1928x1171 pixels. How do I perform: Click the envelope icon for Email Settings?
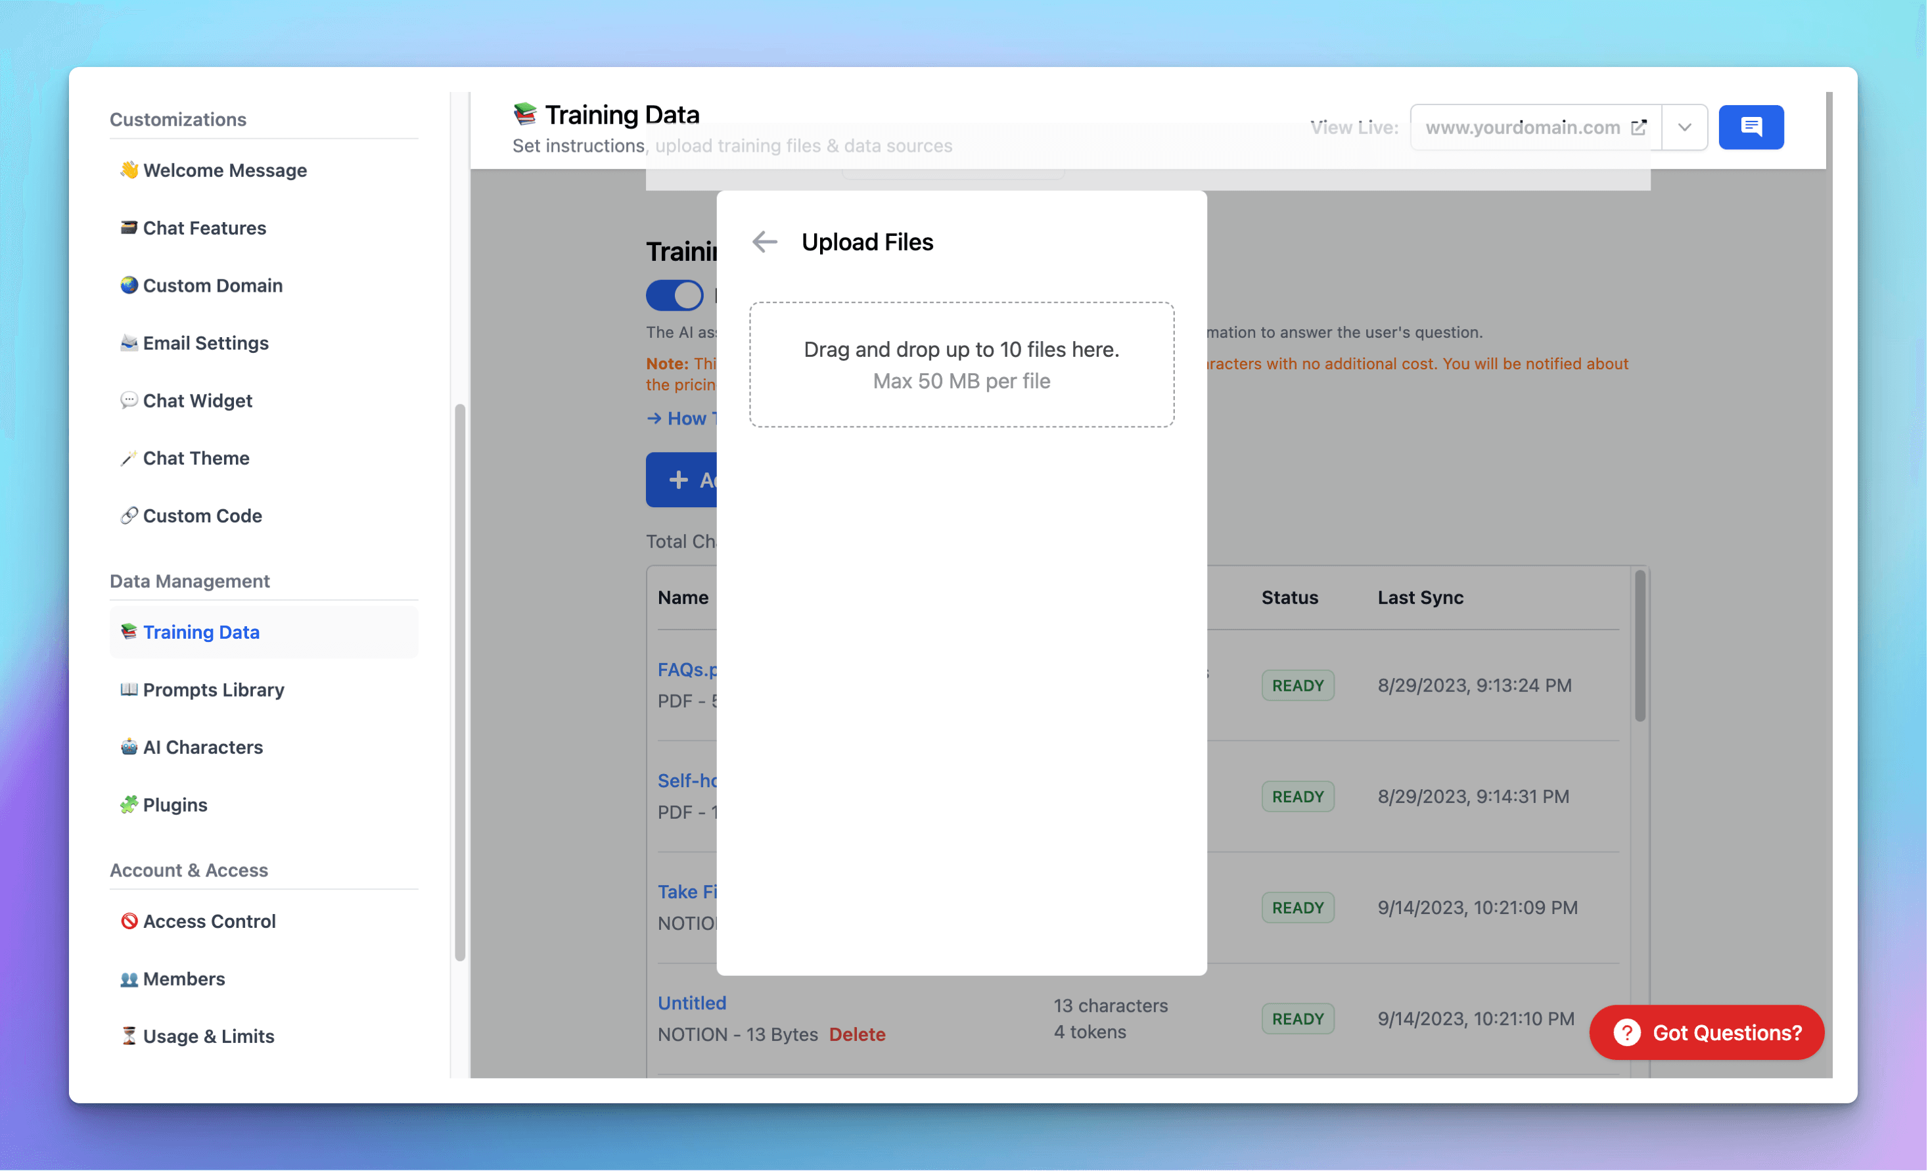[129, 342]
